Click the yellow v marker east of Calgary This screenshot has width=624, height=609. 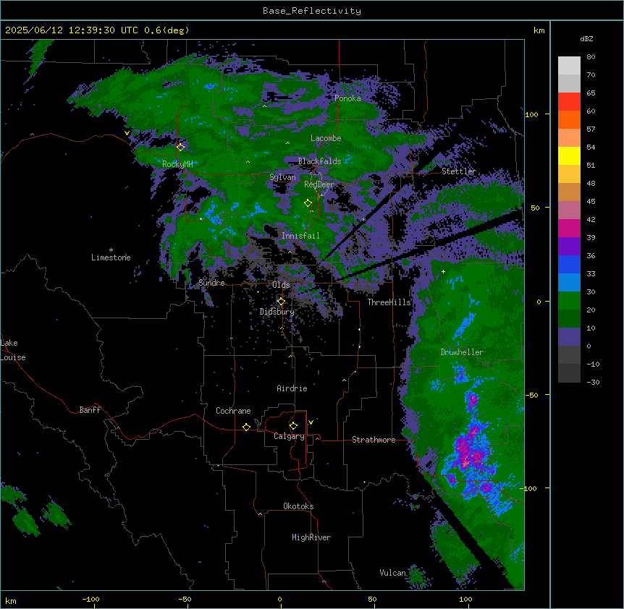tap(311, 422)
